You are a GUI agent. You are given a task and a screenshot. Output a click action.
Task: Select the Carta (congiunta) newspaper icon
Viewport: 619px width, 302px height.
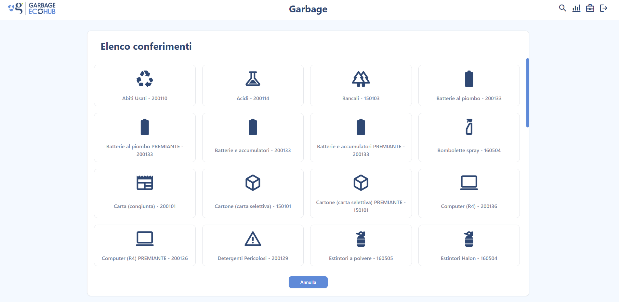pos(145,183)
